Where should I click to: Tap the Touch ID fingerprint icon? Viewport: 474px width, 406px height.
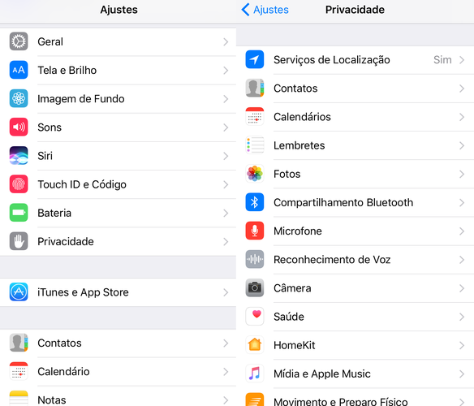[x=19, y=184]
